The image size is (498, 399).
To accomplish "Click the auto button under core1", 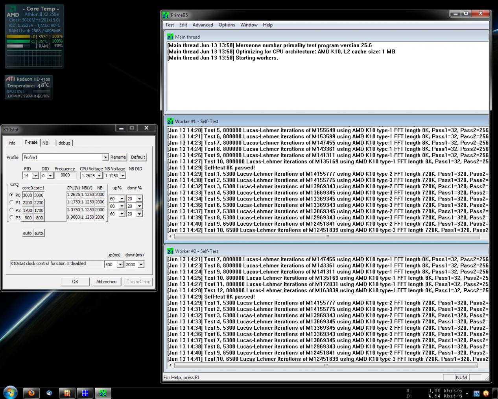I will pos(39,233).
